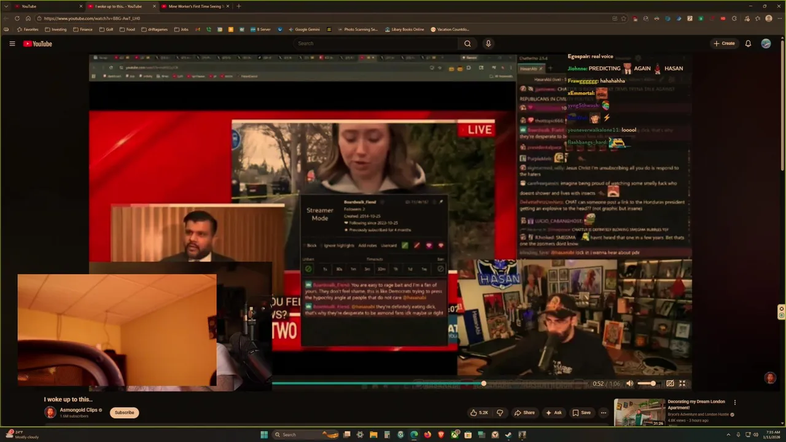
Task: Click the Ask button
Action: [554, 413]
